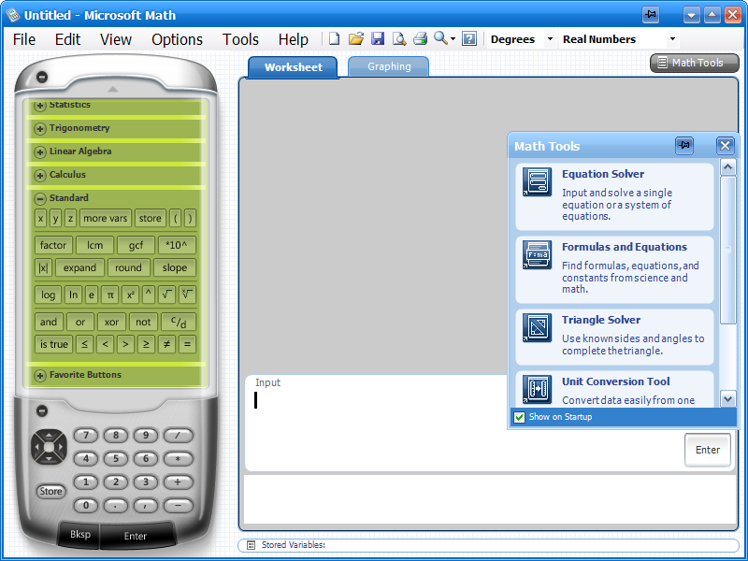Insert c/d fraction button
Screen dimensions: 748x561
tap(179, 322)
